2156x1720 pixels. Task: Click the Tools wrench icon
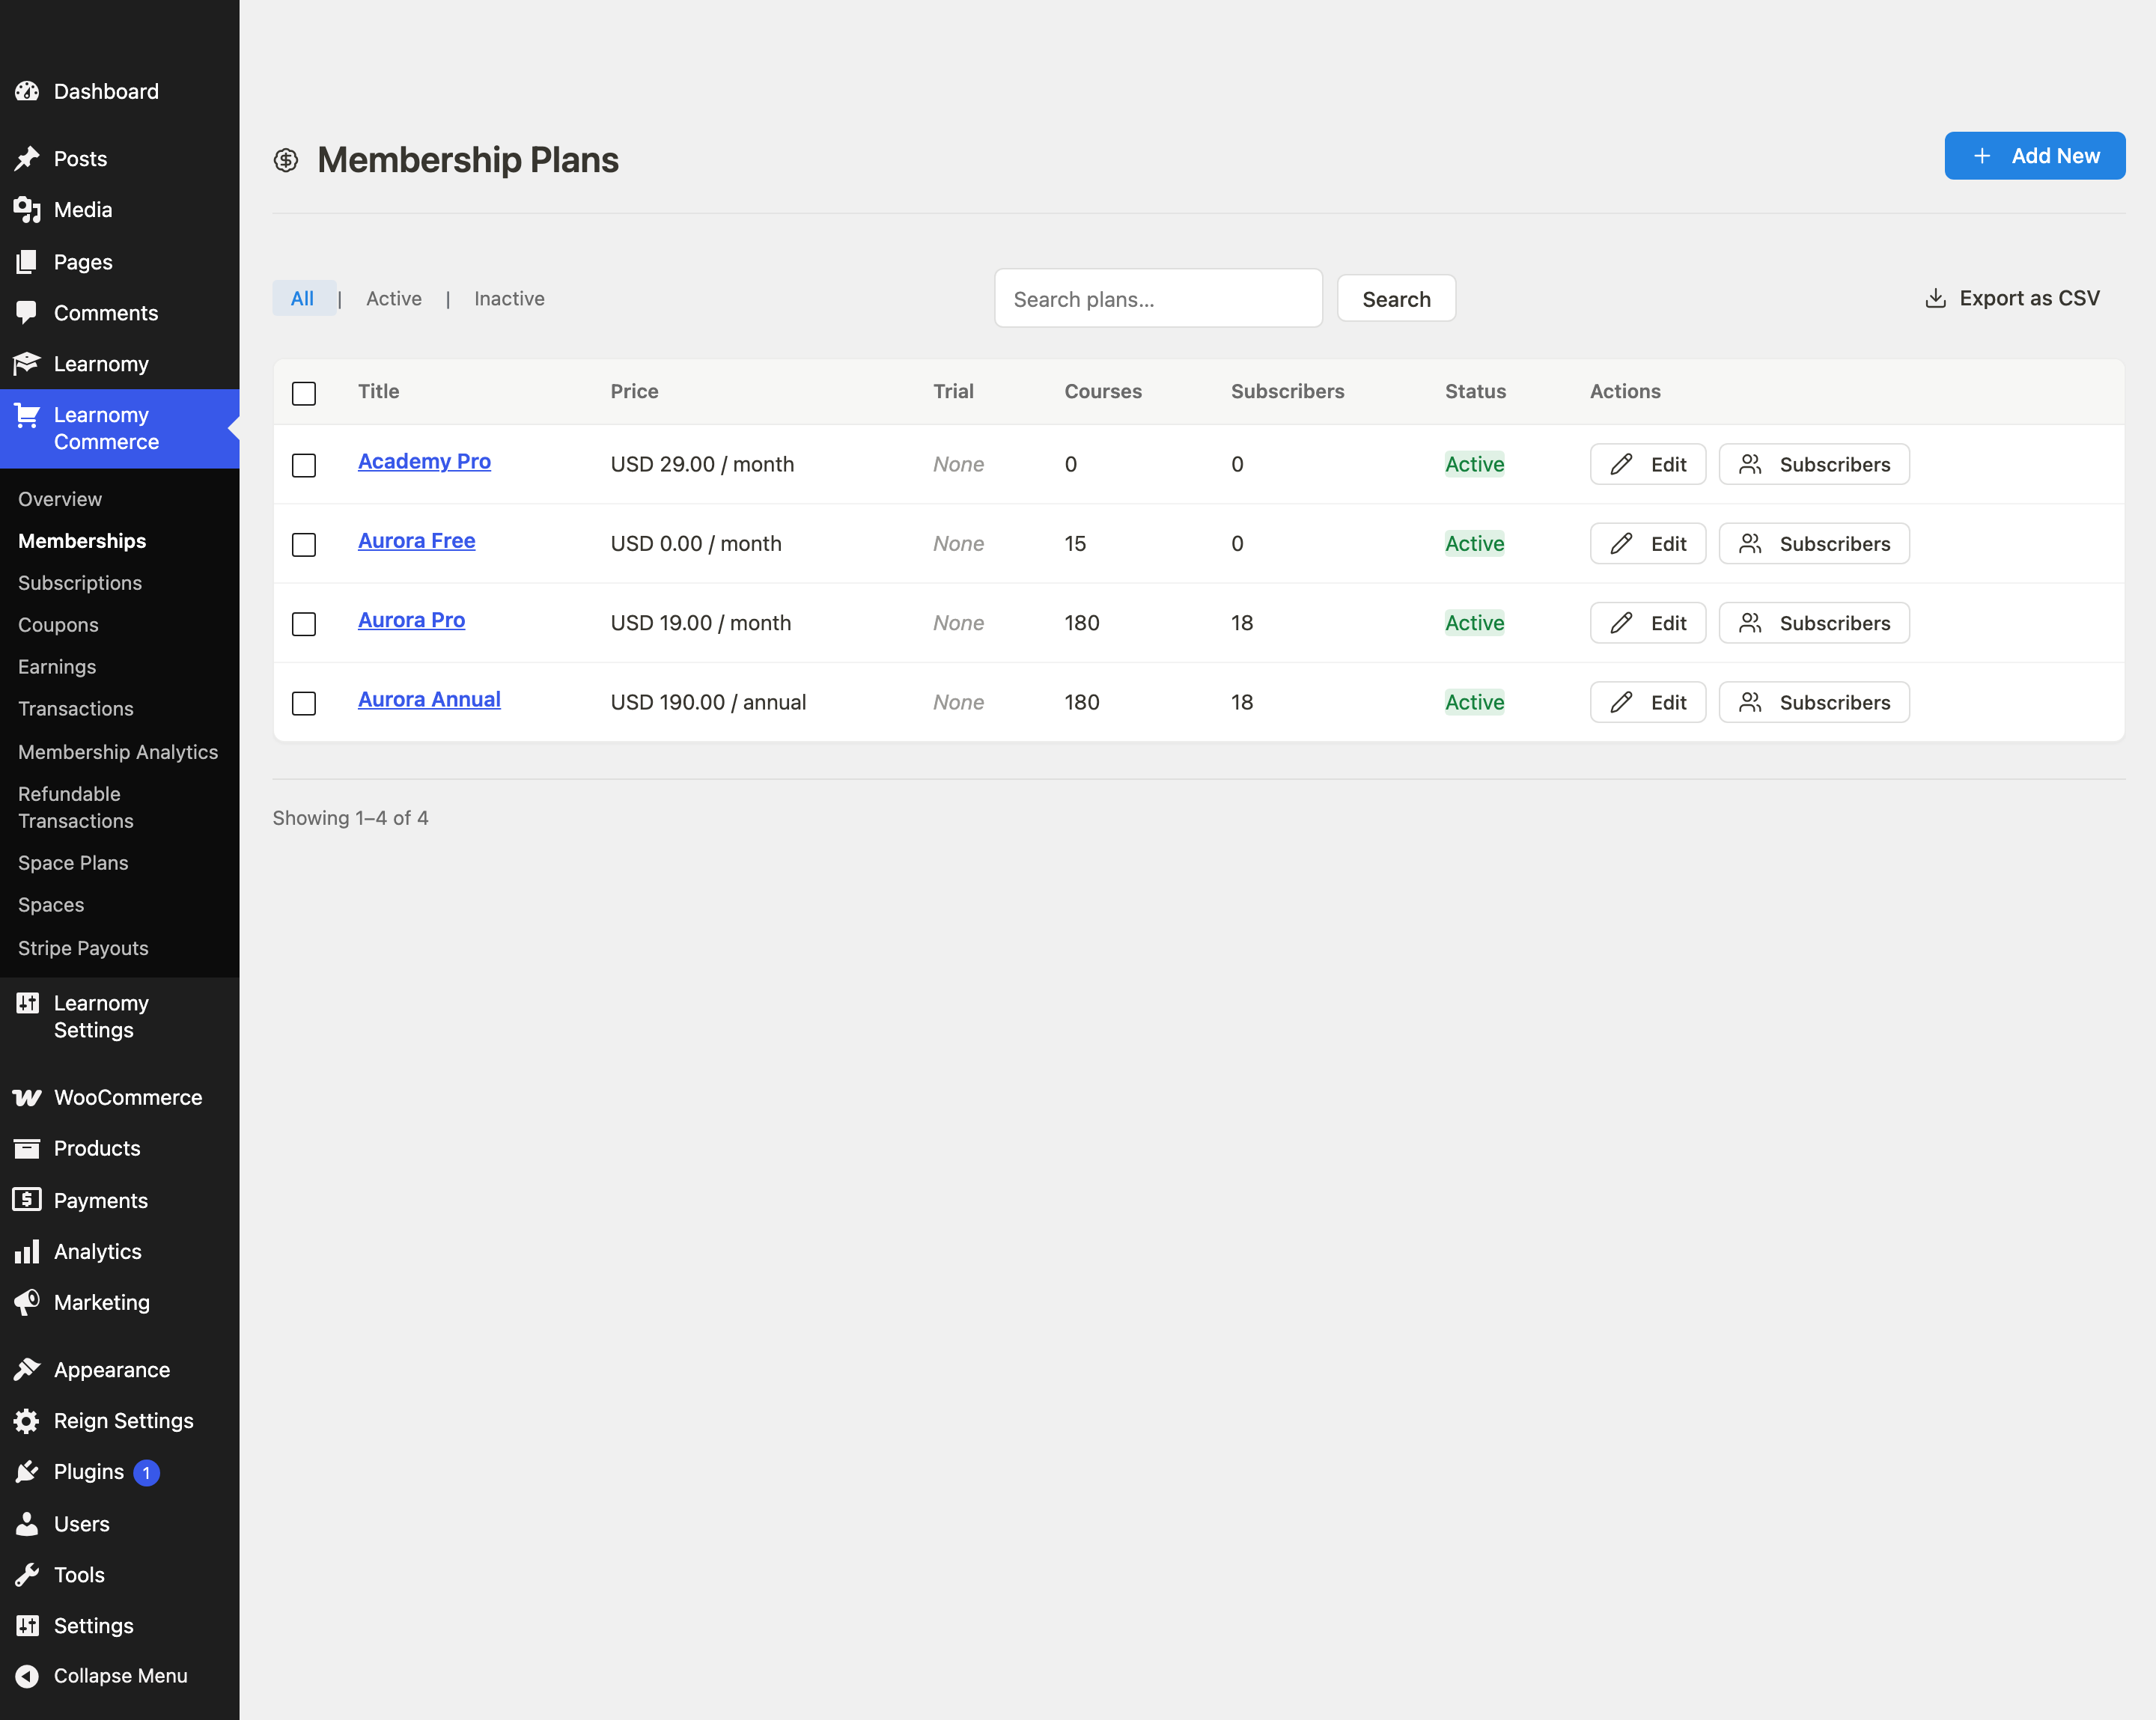27,1575
